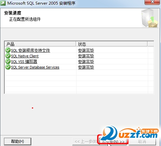Click green checkmark icon beside SQL Native Client
The height and width of the screenshot is (146, 161).
[x=8, y=56]
